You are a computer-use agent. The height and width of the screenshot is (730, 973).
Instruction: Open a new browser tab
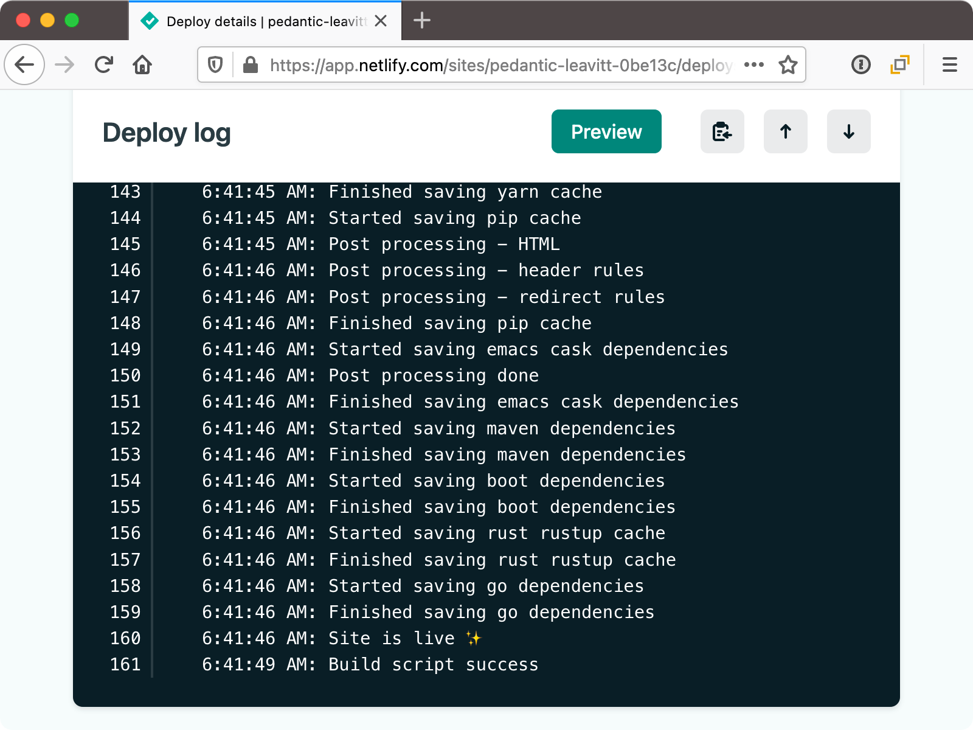click(x=422, y=21)
